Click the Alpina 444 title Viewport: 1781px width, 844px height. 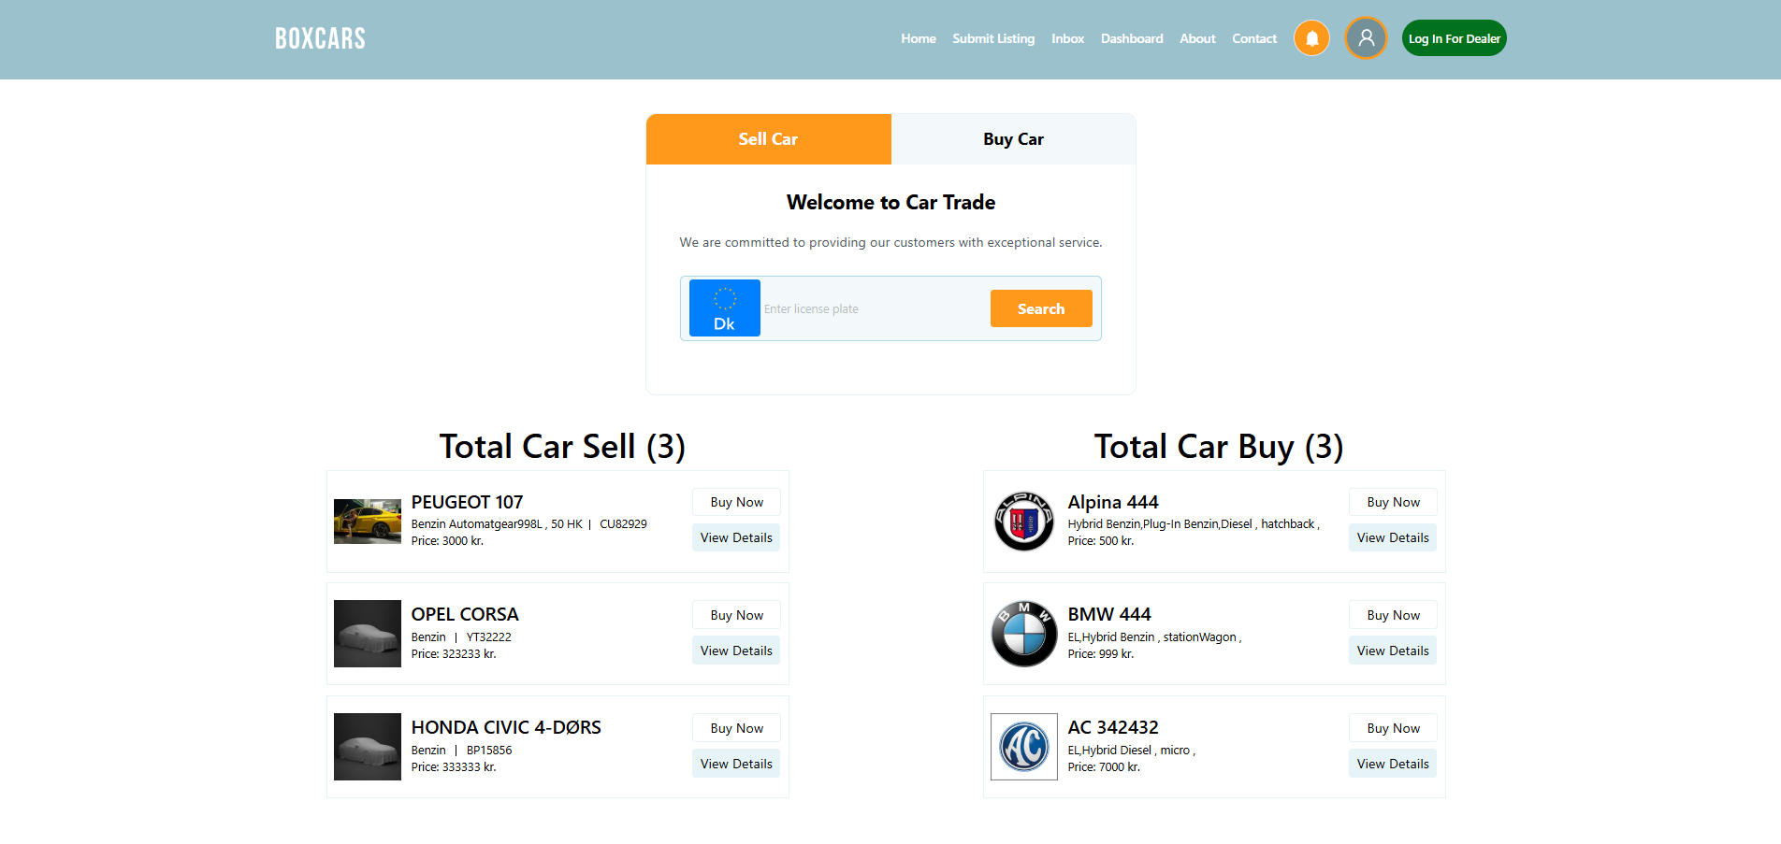(1113, 502)
